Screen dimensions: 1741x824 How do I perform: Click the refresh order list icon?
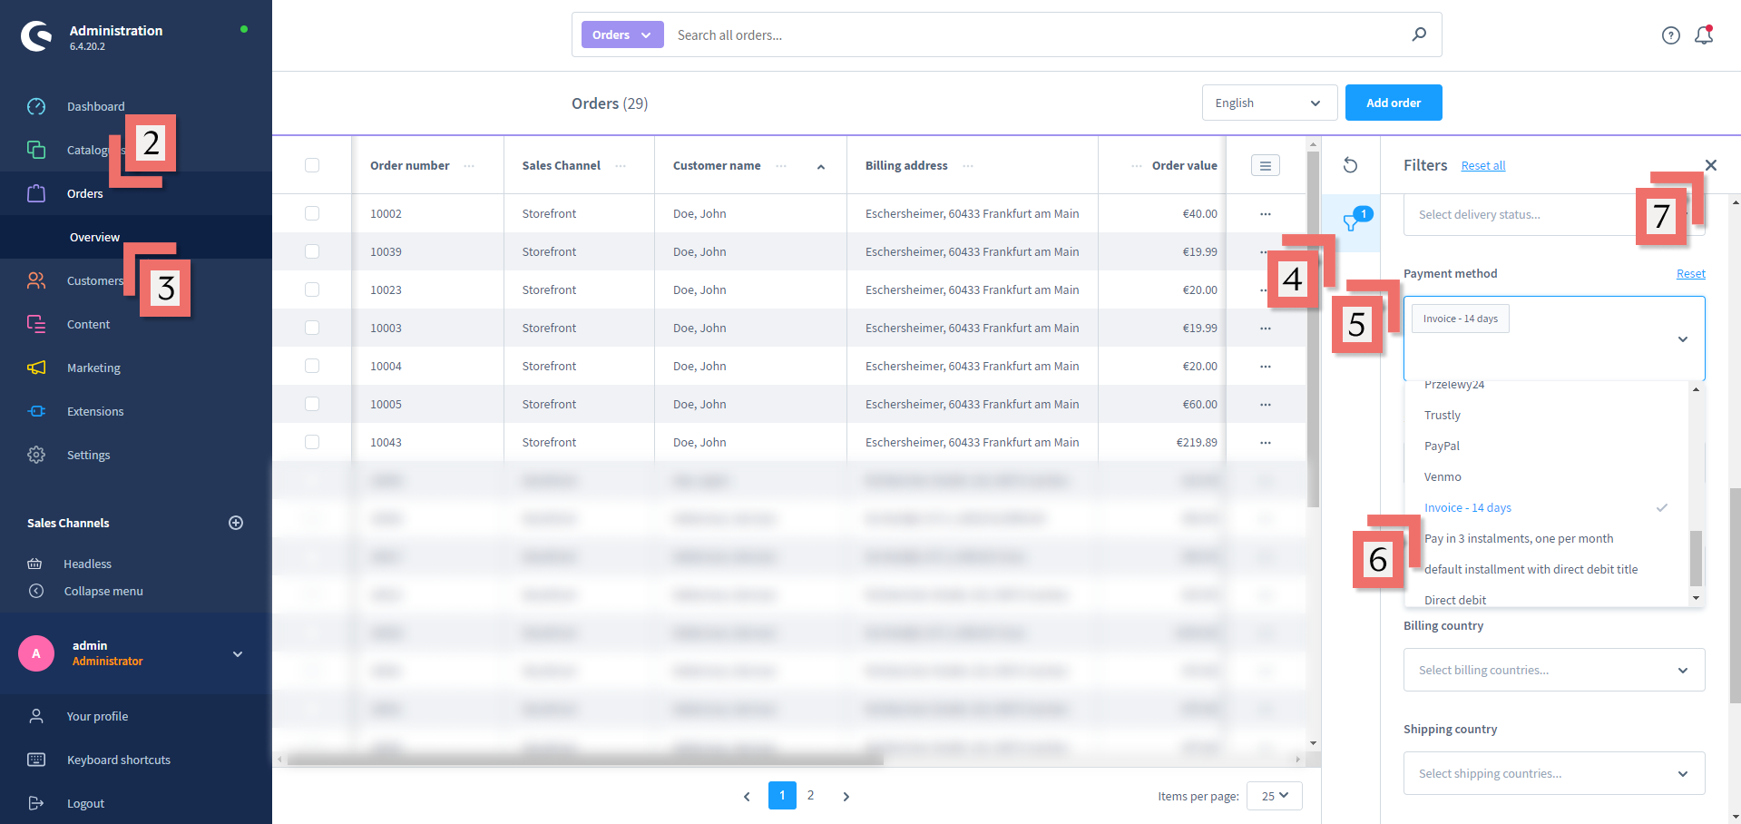1350,165
